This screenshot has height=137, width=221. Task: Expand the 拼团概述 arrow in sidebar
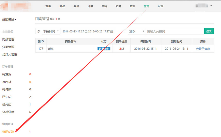click(16, 19)
